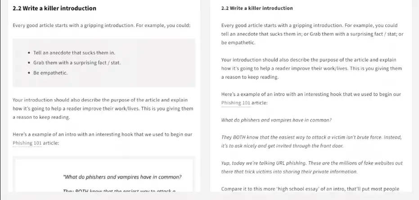Click the quoted "What do phishers and vampires" block

(x=122, y=177)
